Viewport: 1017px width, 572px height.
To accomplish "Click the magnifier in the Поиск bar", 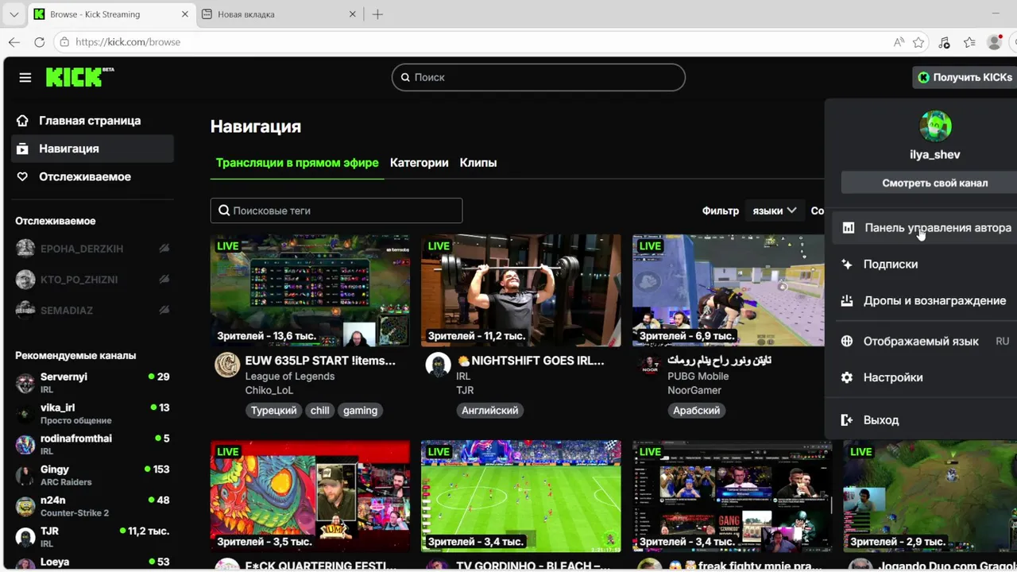I will 405,77.
